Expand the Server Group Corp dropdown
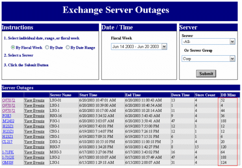The image size is (242, 168). 208,59
